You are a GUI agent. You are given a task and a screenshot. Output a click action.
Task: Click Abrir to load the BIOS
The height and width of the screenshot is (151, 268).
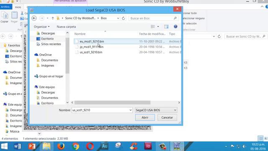(x=145, y=117)
